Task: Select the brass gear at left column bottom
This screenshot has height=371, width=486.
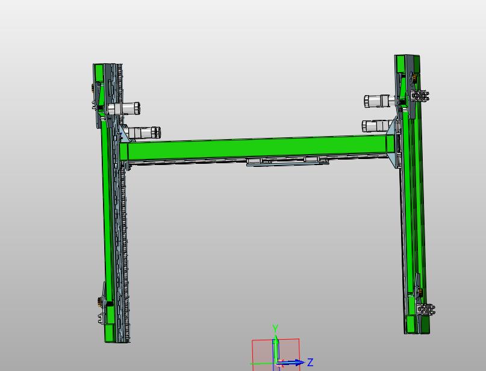Action: [x=100, y=302]
